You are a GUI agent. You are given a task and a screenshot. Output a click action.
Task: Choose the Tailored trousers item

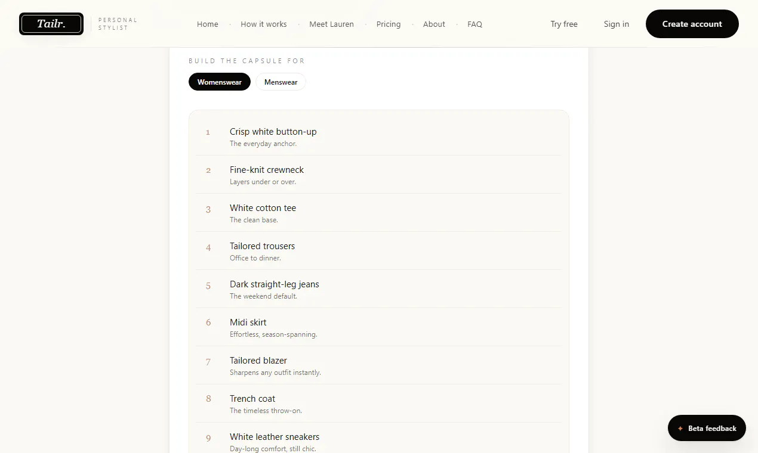coord(378,251)
